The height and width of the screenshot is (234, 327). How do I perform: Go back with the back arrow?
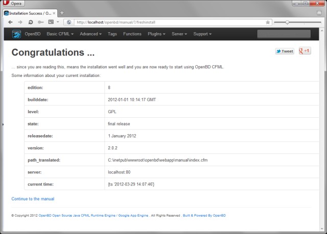10,22
